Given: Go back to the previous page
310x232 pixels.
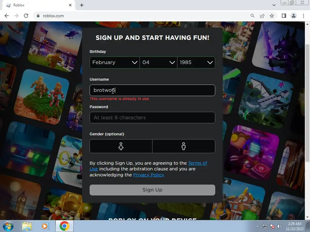Looking at the screenshot, I should [7, 16].
